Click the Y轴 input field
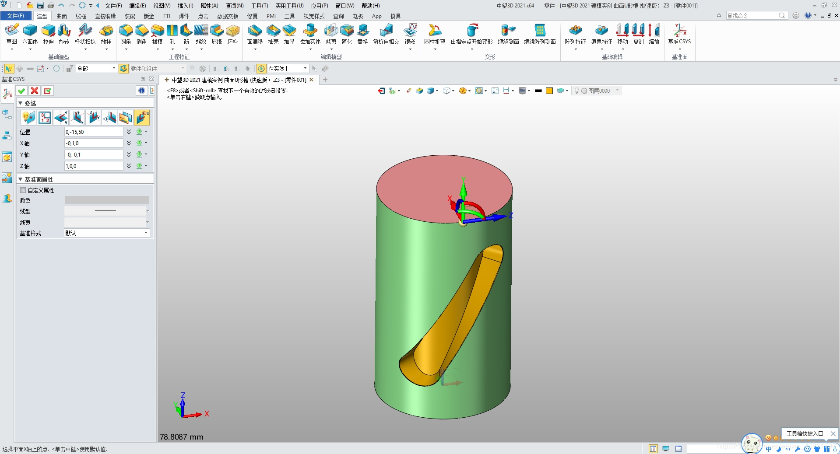The width and height of the screenshot is (840, 454). pos(94,154)
